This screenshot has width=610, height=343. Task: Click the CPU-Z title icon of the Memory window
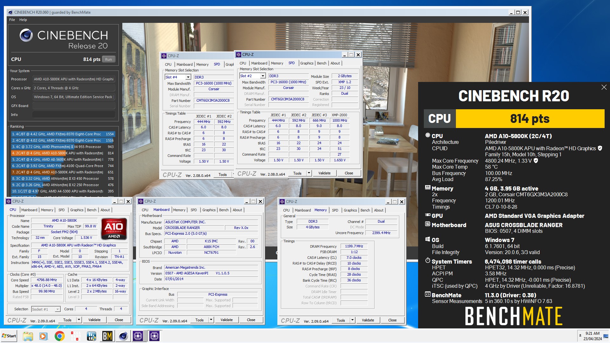coord(282,202)
